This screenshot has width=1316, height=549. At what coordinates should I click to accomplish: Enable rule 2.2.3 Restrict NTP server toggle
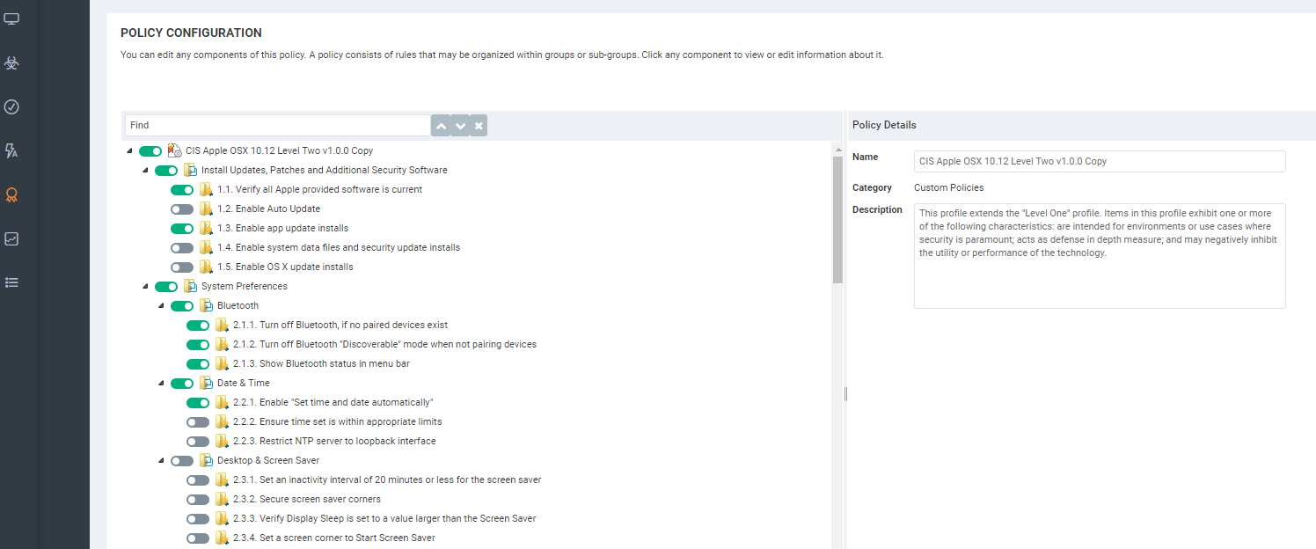(x=198, y=442)
